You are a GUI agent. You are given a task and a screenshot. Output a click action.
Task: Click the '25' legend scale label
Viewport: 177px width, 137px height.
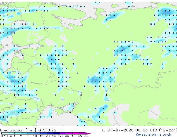(x=54, y=136)
